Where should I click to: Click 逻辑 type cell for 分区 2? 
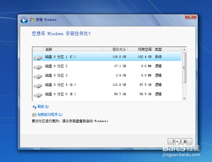tap(158, 66)
